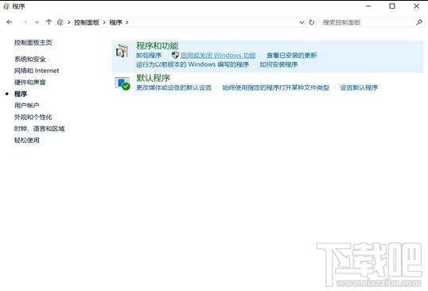Click 查看已安装的更新

coord(292,56)
